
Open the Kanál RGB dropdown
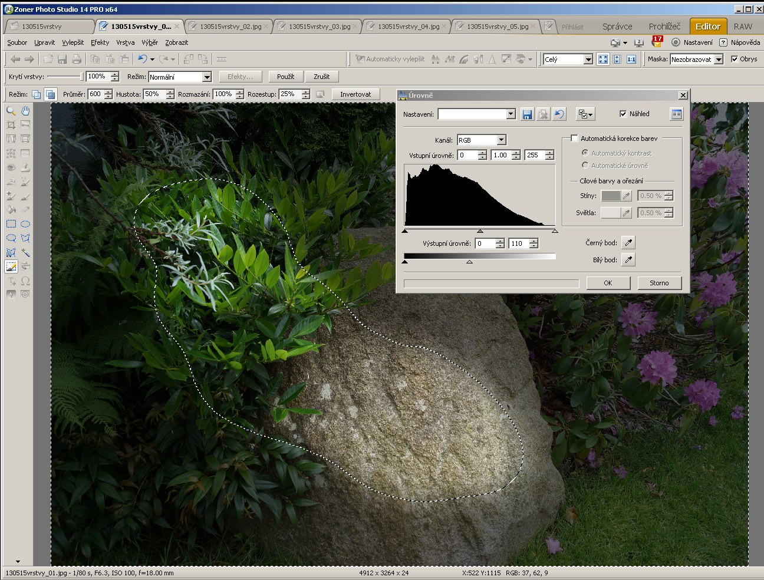pyautogui.click(x=501, y=140)
